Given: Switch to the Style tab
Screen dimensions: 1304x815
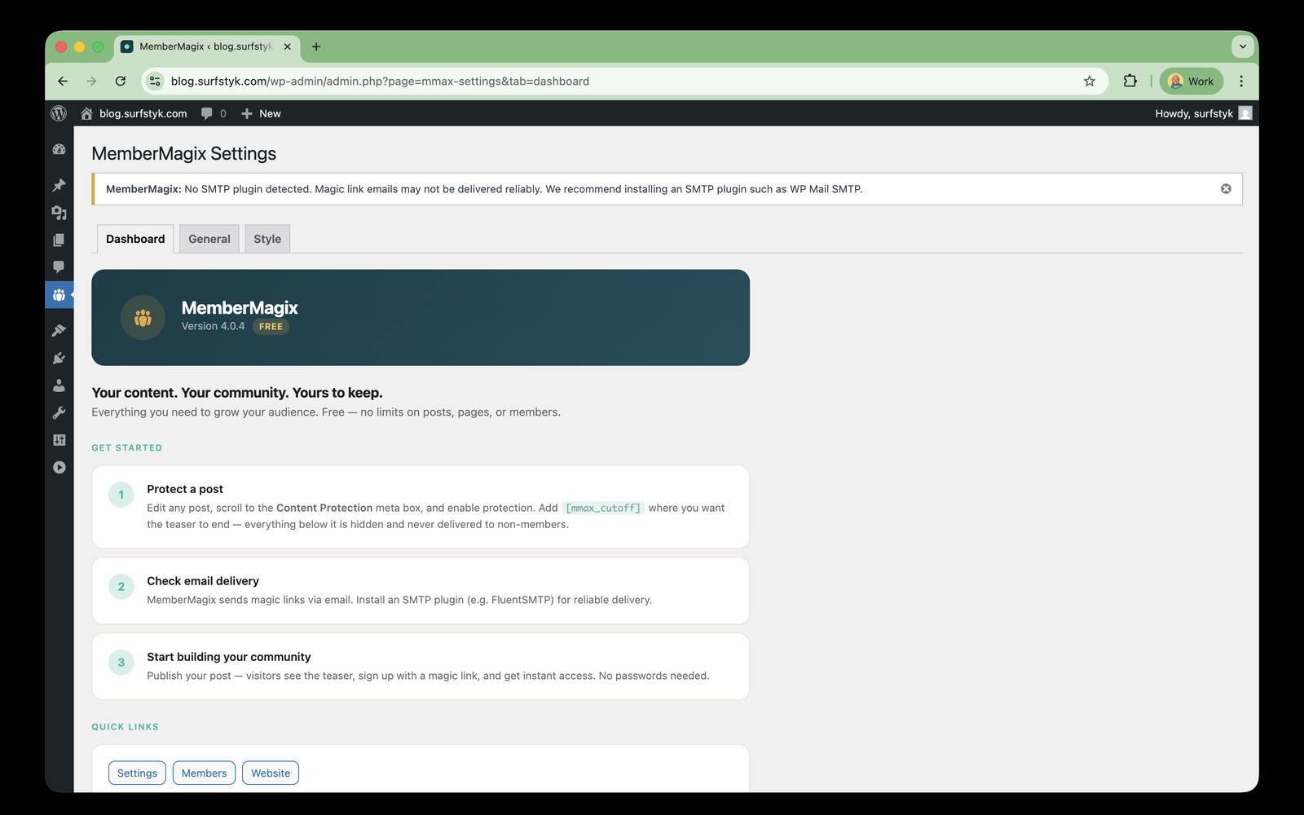Looking at the screenshot, I should [267, 238].
